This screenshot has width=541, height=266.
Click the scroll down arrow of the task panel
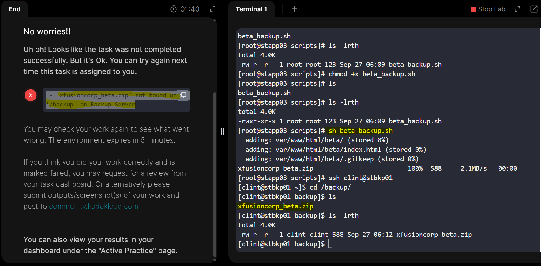tap(215, 260)
